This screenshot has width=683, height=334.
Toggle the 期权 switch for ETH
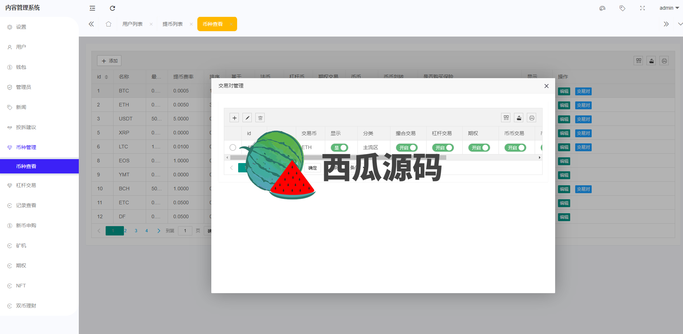click(x=479, y=148)
